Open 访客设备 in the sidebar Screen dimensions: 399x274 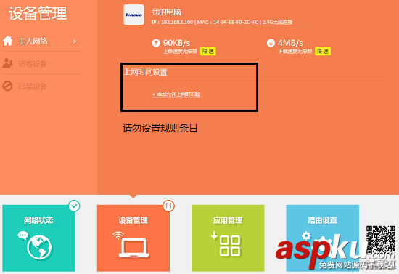[33, 64]
